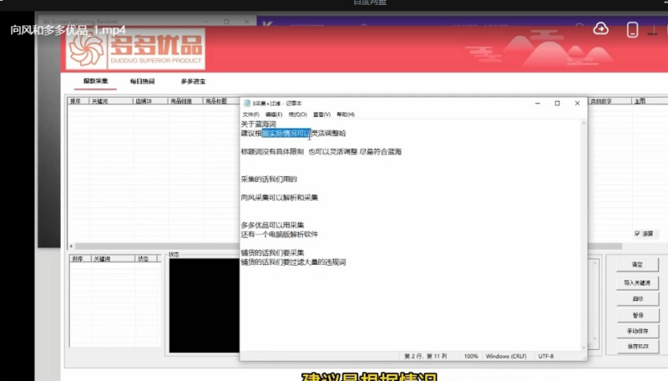Image resolution: width=668 pixels, height=381 pixels.
Task: Open the 查看(V) menu in Notepad
Action: pos(321,114)
